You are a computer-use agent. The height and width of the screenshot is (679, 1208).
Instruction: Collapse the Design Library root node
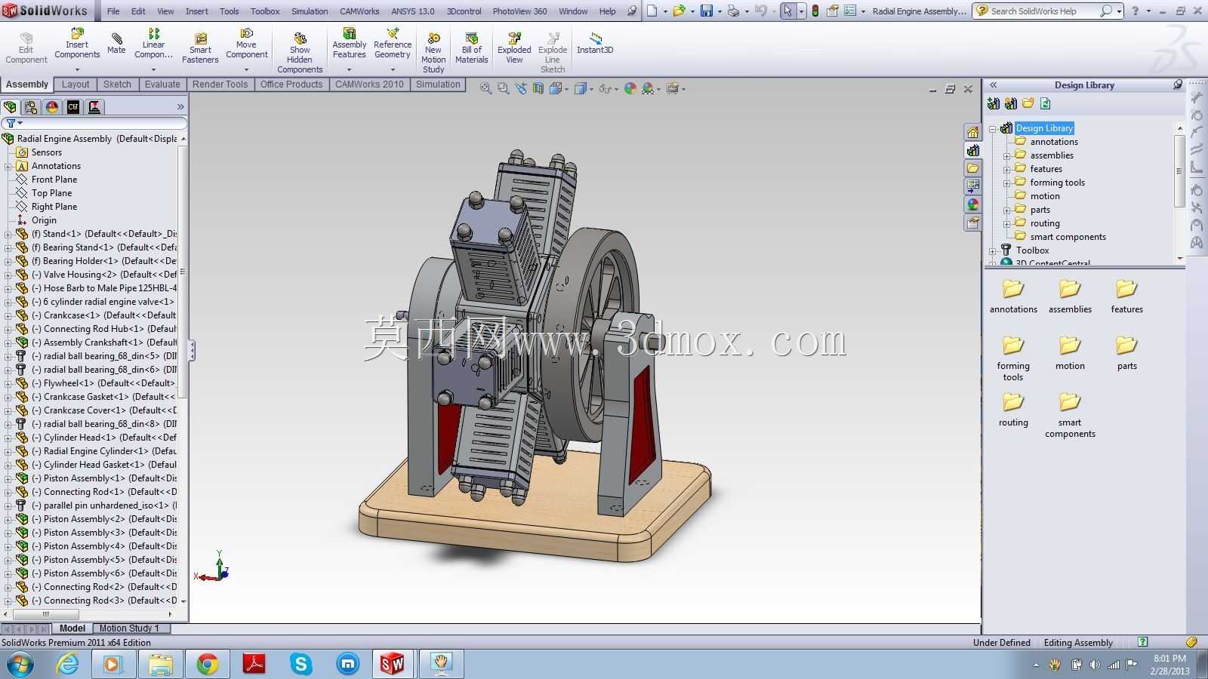tap(993, 128)
